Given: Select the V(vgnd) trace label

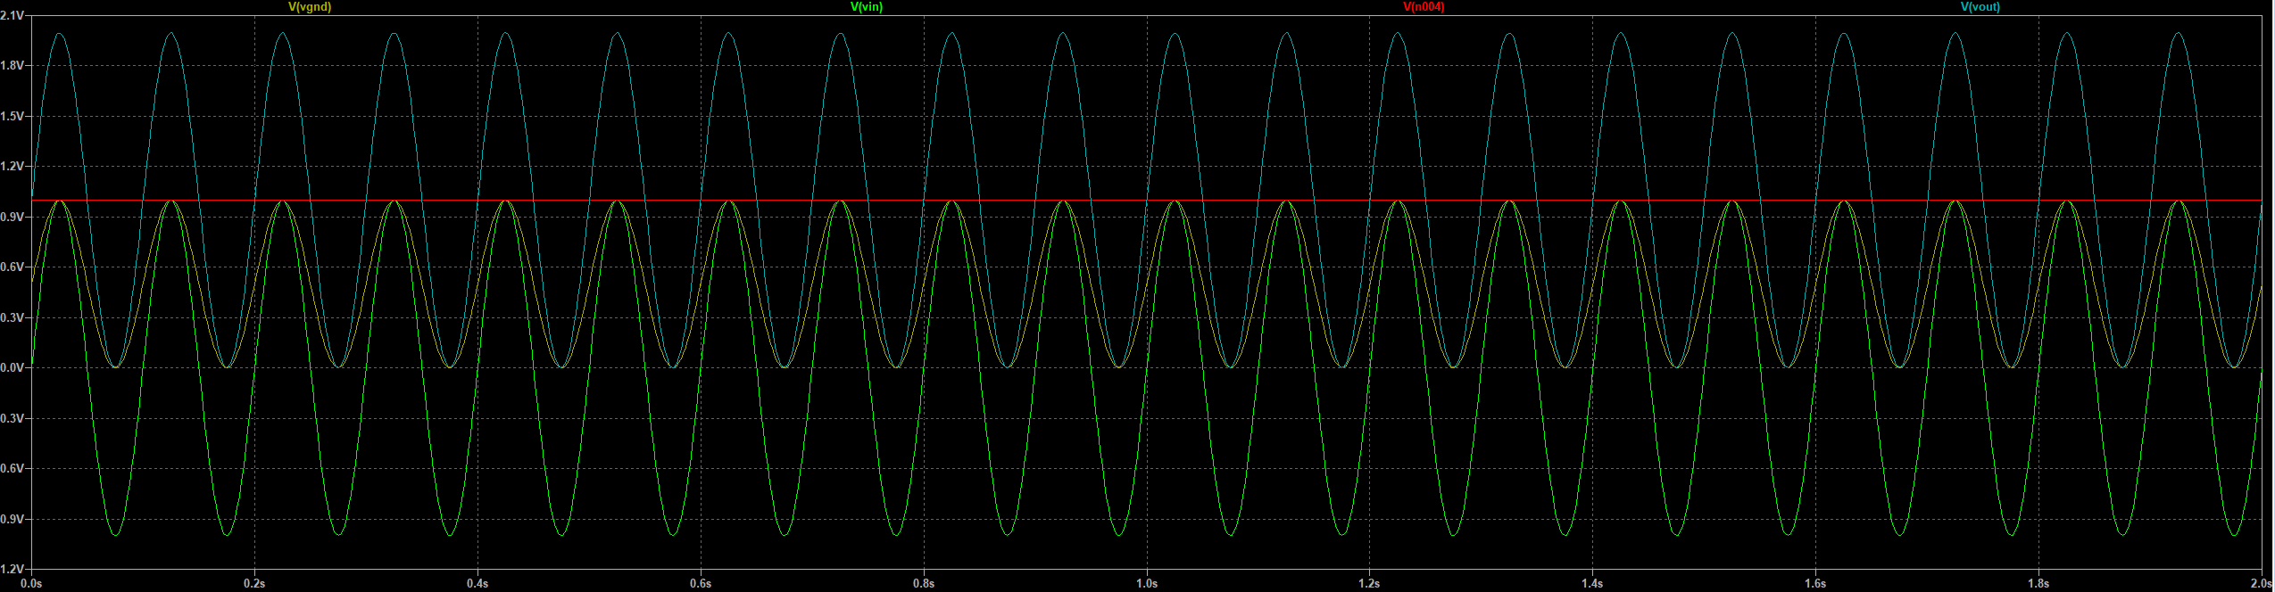Looking at the screenshot, I should 310,7.
